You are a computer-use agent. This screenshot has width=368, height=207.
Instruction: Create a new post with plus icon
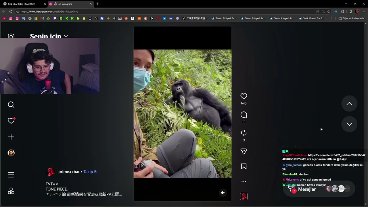(11, 137)
